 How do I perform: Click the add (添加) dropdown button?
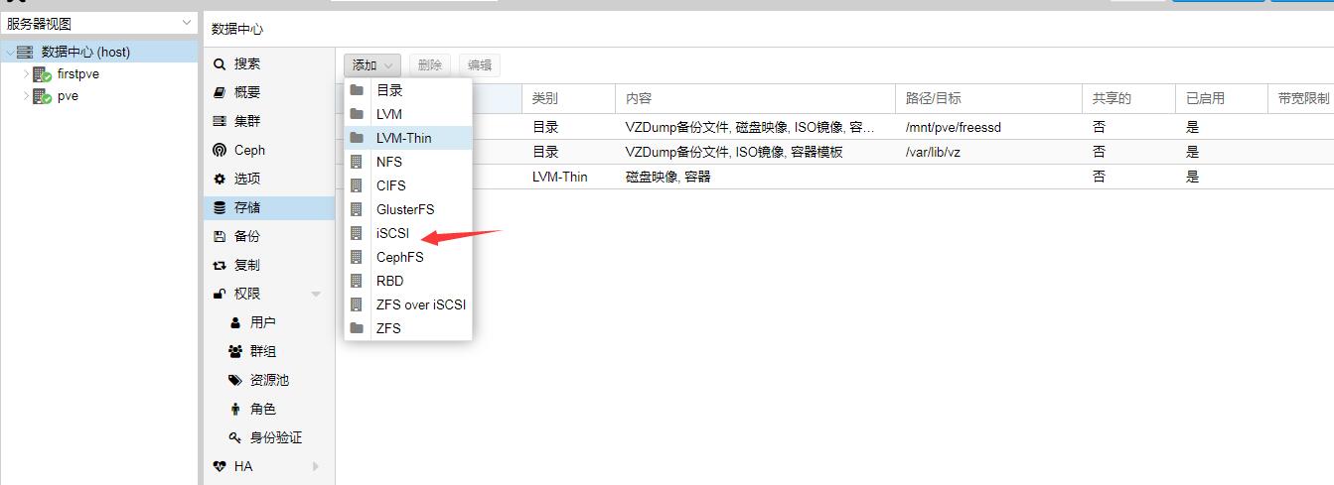pyautogui.click(x=372, y=65)
